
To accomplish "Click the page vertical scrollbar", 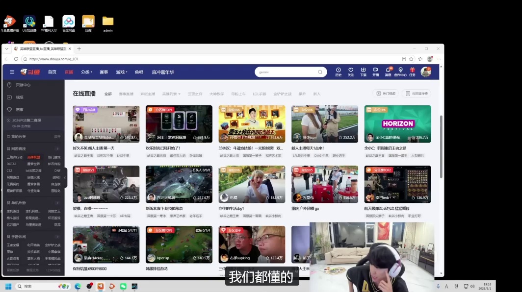I will click(x=441, y=146).
